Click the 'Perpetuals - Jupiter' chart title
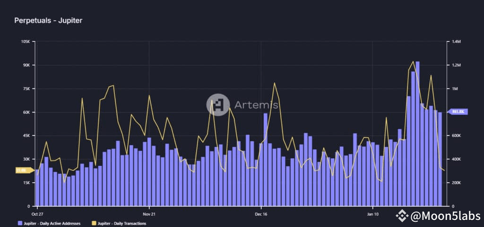This screenshot has height=227, width=484. point(48,21)
